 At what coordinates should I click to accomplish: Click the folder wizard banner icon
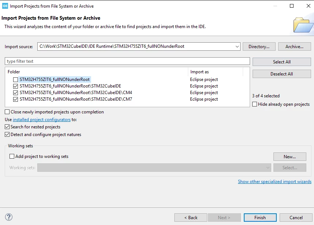pos(303,25)
